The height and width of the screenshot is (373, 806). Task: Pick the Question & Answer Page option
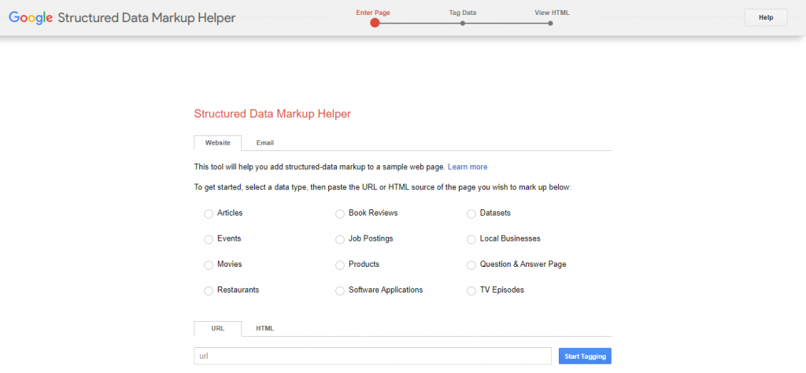click(471, 265)
